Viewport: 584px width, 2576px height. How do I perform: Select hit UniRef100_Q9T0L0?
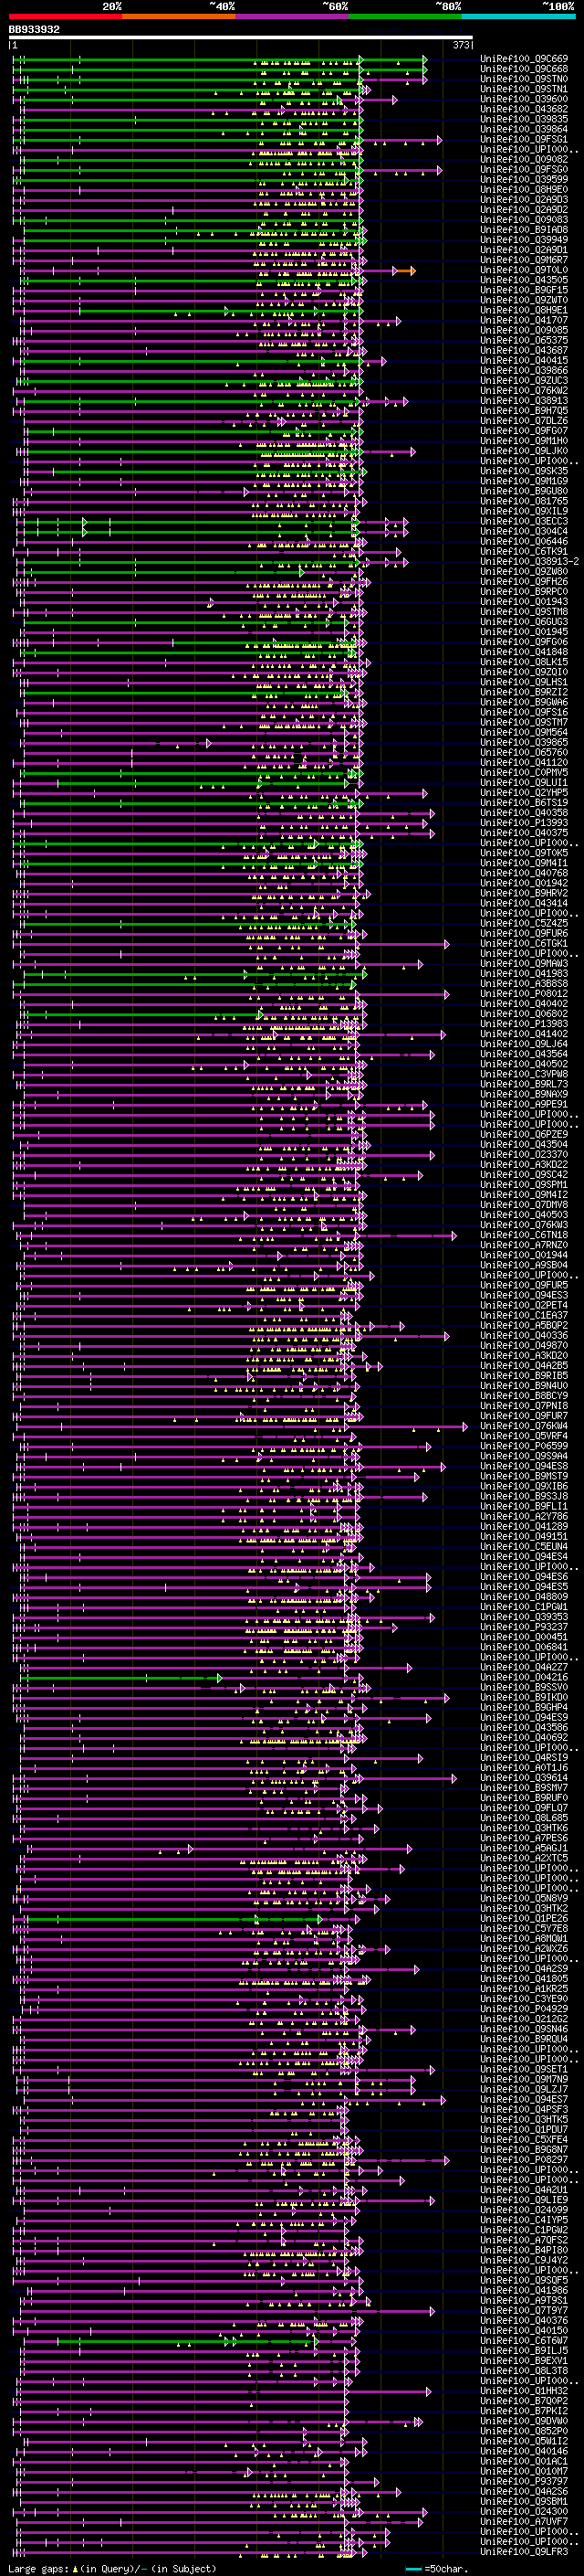pyautogui.click(x=524, y=270)
